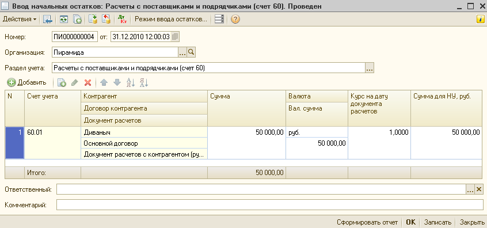The width and height of the screenshot is (487, 228).
Task: Select the руб. currency cell
Action: pyautogui.click(x=317, y=132)
